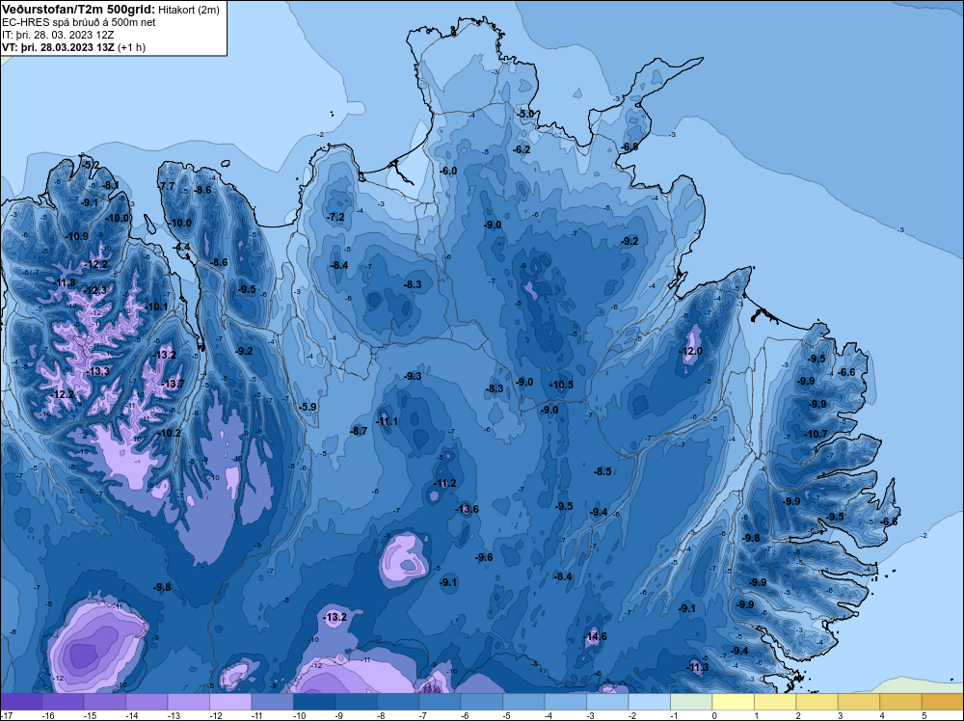Click the -10.7 temperature label
Image resolution: width=964 pixels, height=721 pixels.
pyautogui.click(x=817, y=434)
